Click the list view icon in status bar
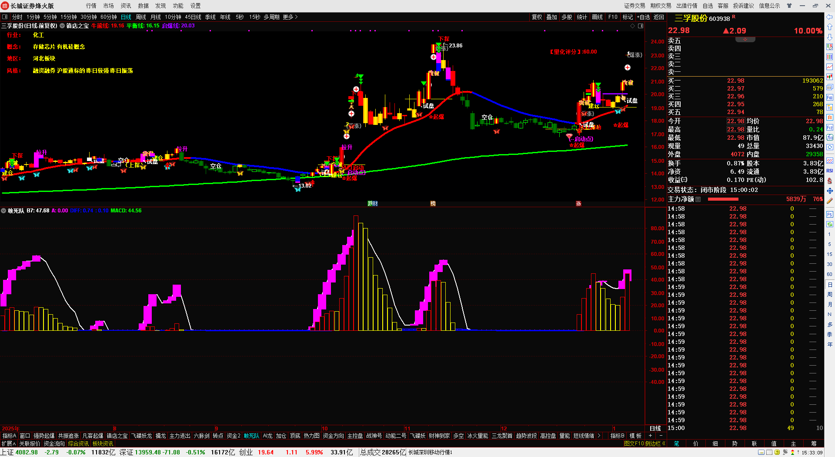 [x=769, y=452]
